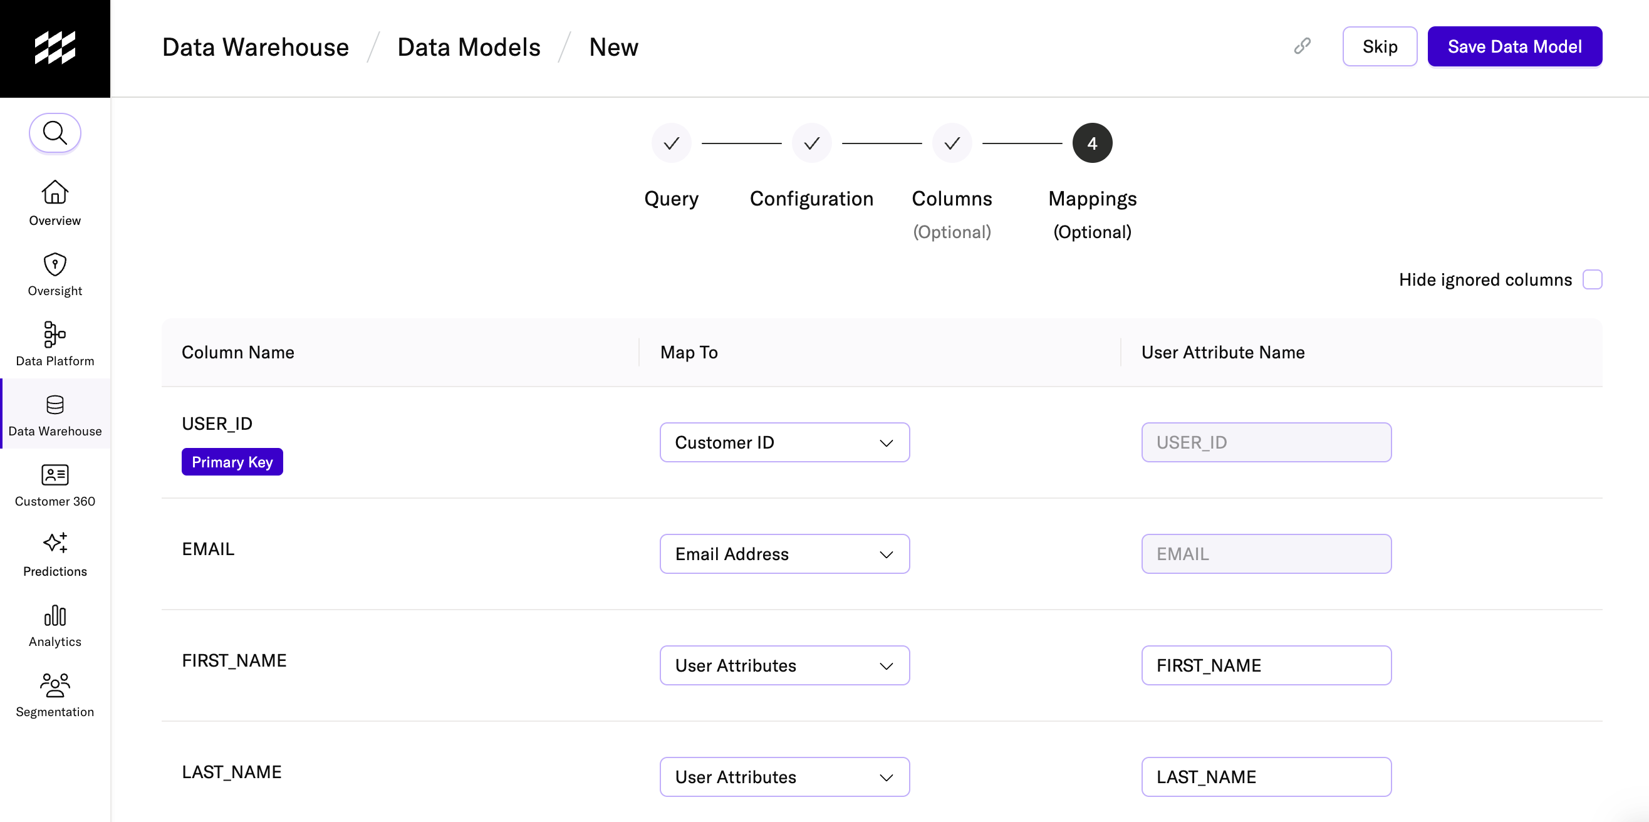Expand Customer ID mapping dropdown
1649x822 pixels.
pyautogui.click(x=784, y=442)
